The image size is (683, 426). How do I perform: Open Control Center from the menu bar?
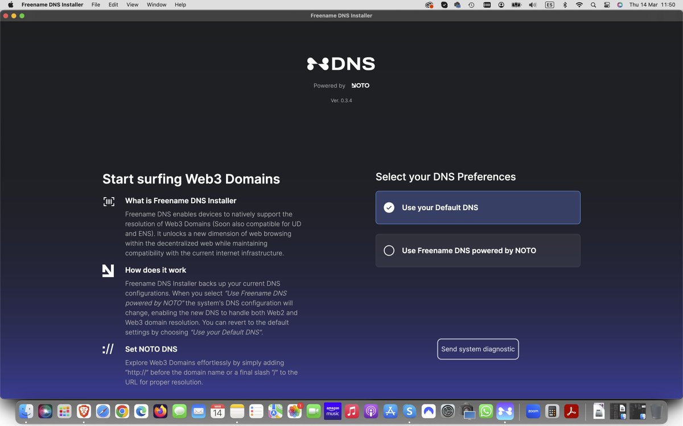(607, 5)
